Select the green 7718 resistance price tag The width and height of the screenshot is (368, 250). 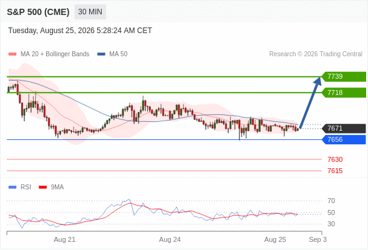click(x=344, y=92)
